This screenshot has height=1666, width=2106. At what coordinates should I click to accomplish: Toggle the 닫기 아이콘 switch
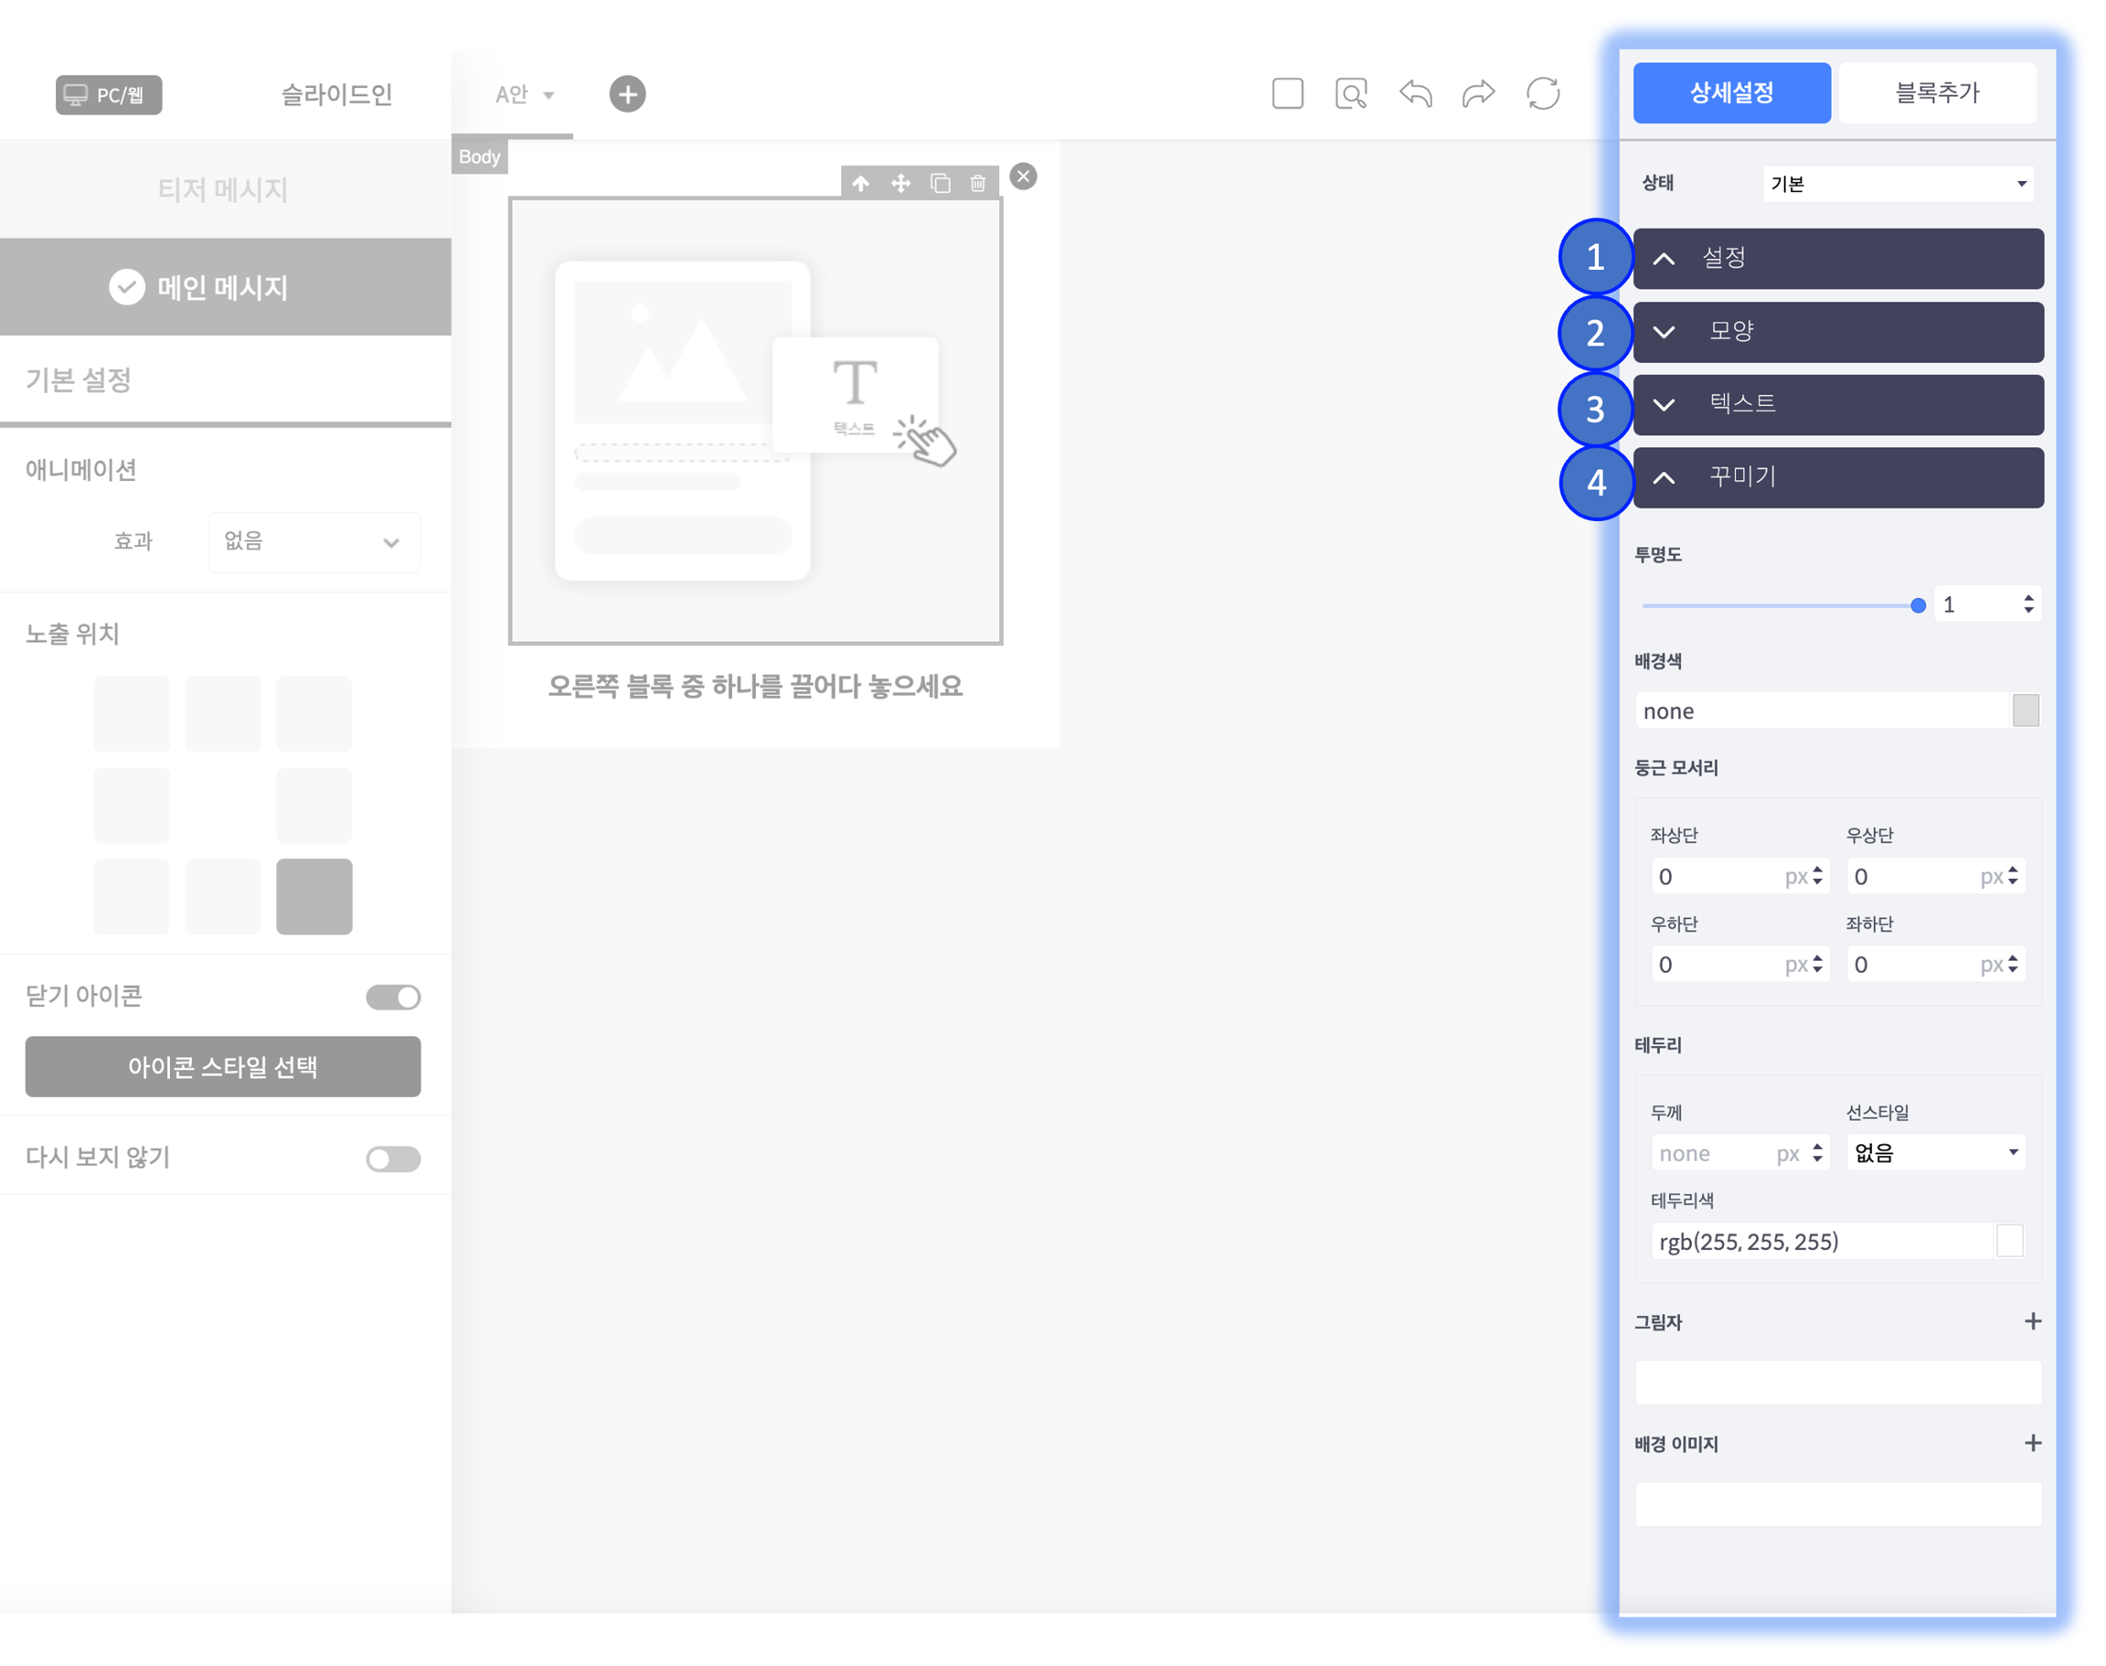(x=393, y=997)
